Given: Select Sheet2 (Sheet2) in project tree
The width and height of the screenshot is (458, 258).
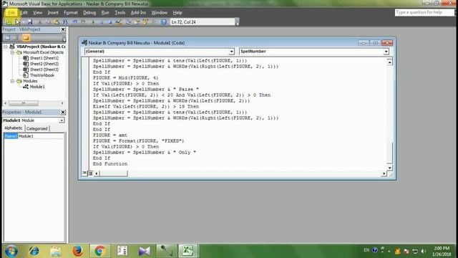Looking at the screenshot, I should (x=44, y=64).
